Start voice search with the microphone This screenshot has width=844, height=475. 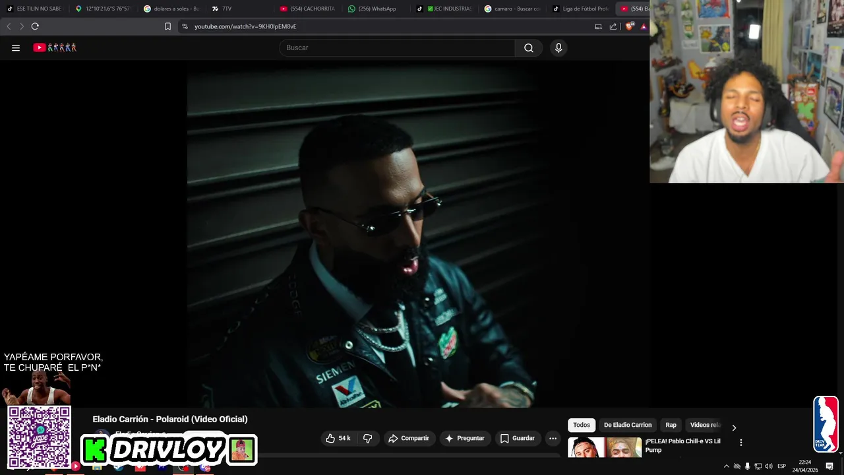pyautogui.click(x=558, y=47)
